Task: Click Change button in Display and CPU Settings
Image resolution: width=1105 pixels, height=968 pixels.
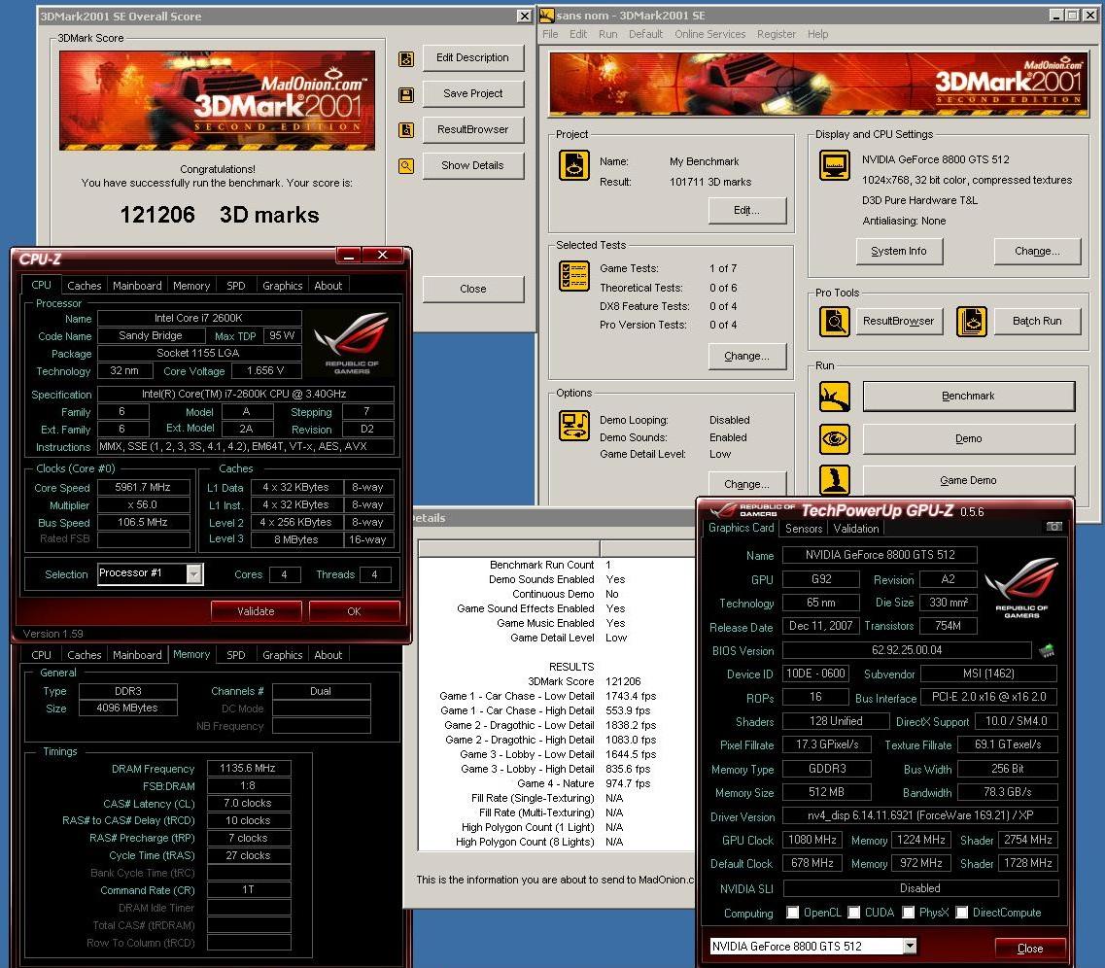Action: 1037,252
